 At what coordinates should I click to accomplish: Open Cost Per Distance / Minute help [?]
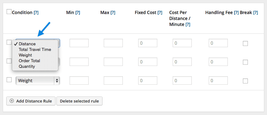click(188, 24)
